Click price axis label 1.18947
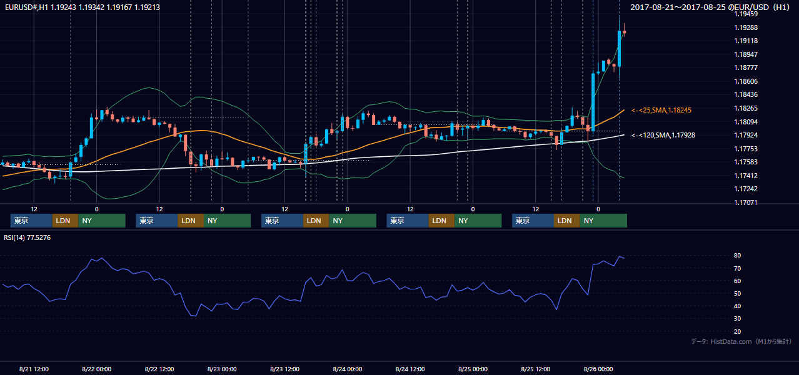 [x=745, y=54]
